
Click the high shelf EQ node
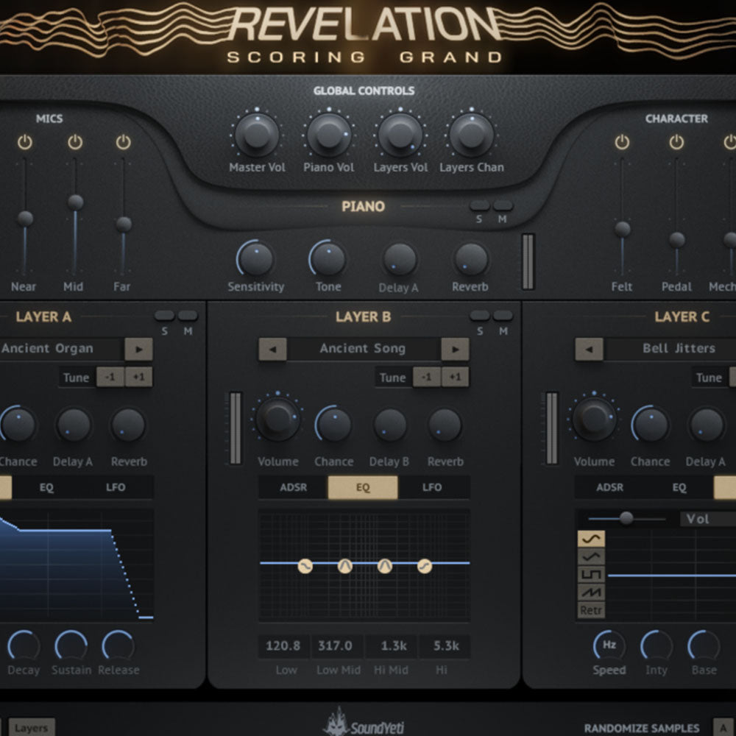coord(424,565)
